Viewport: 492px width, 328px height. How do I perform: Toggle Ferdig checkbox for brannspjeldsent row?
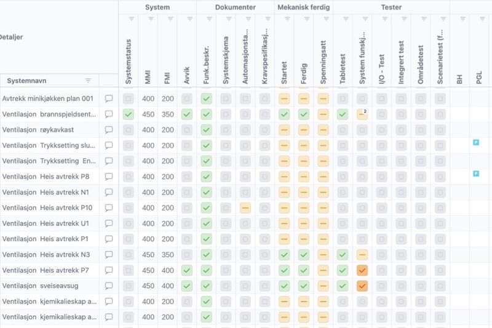point(304,114)
